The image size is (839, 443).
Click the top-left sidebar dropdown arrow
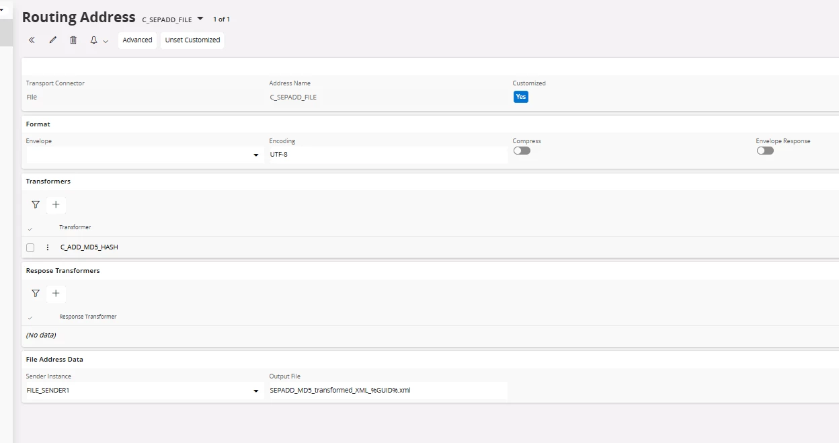tap(2, 9)
